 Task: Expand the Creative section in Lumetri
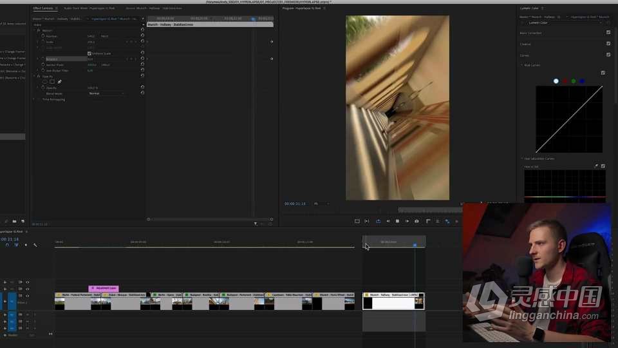click(525, 44)
